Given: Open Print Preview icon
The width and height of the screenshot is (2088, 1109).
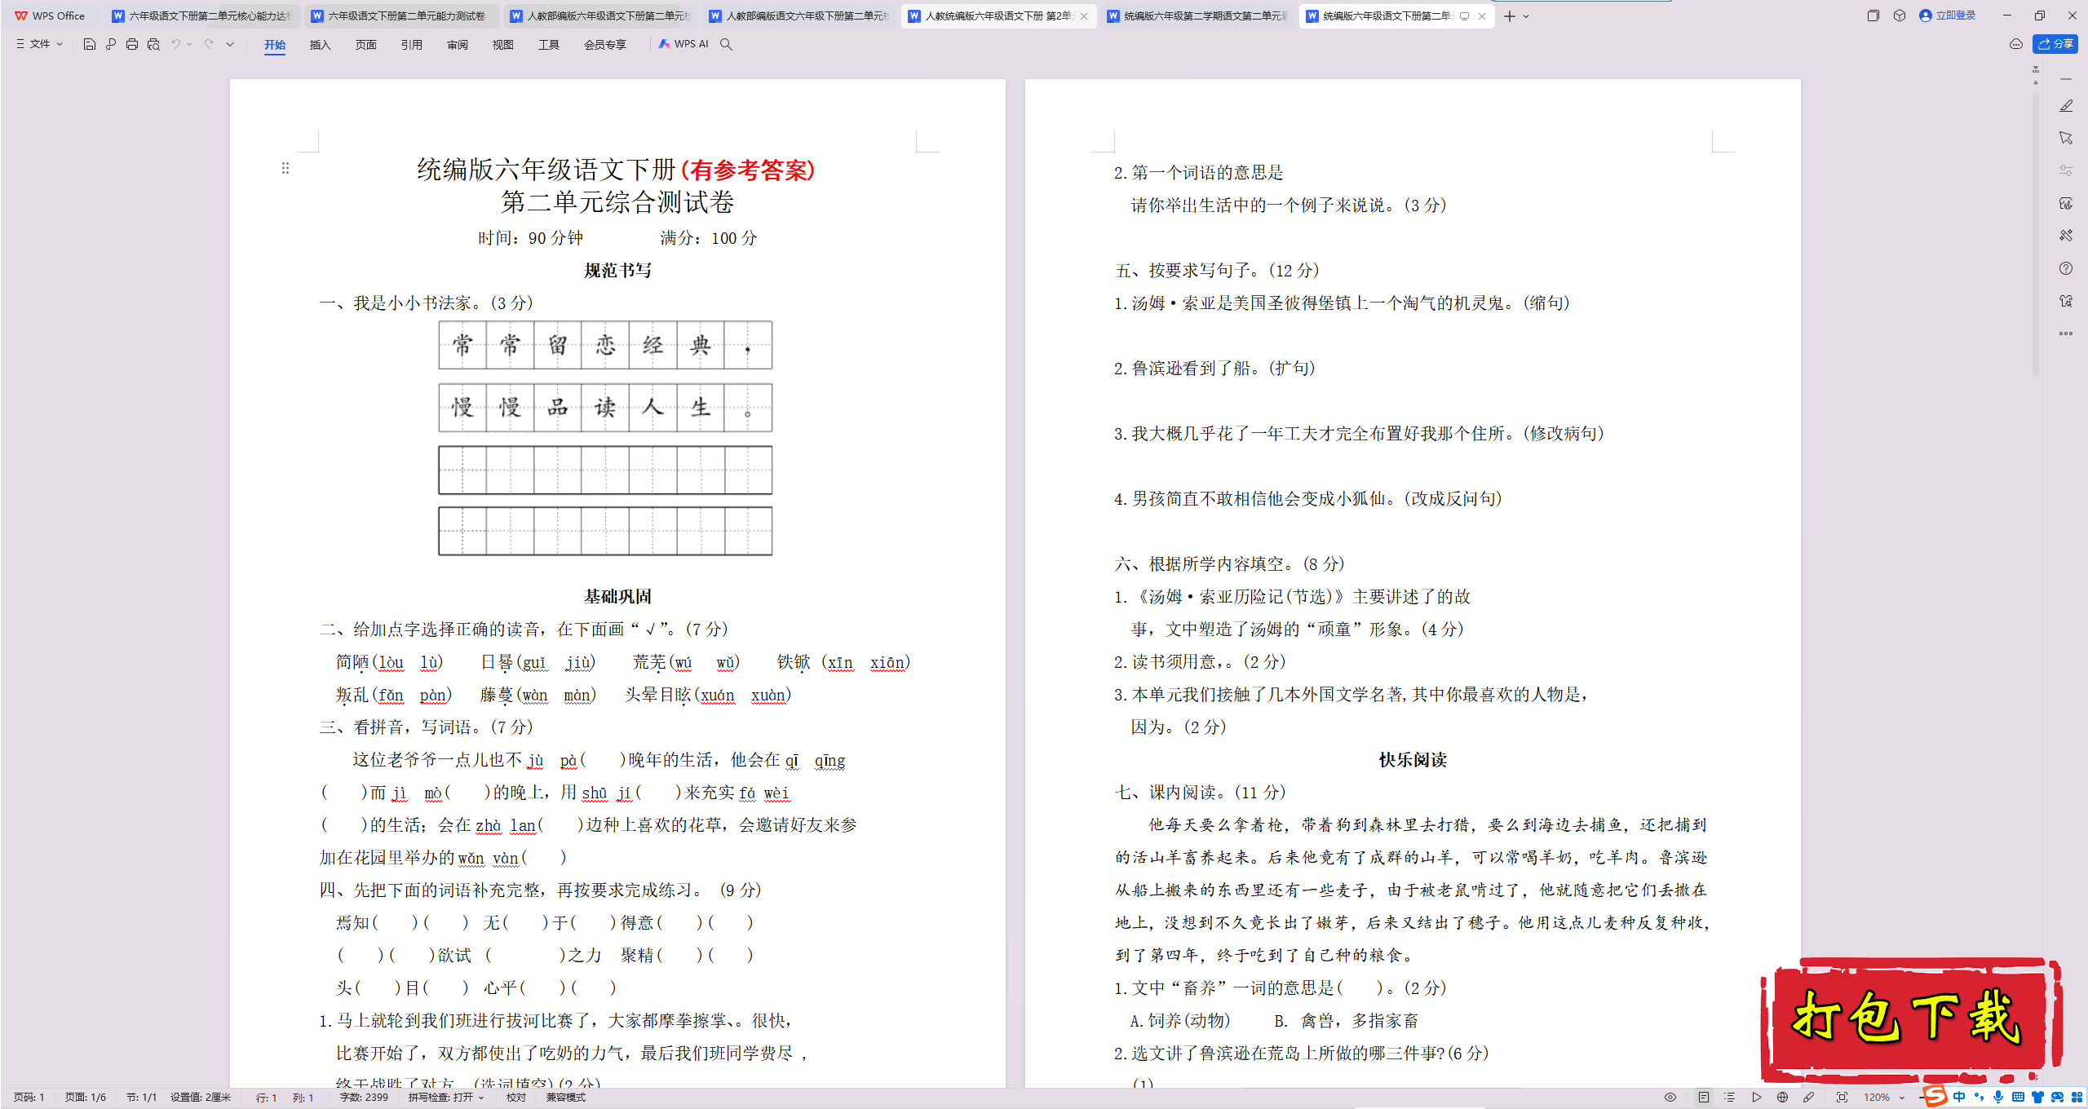Looking at the screenshot, I should click(x=153, y=44).
